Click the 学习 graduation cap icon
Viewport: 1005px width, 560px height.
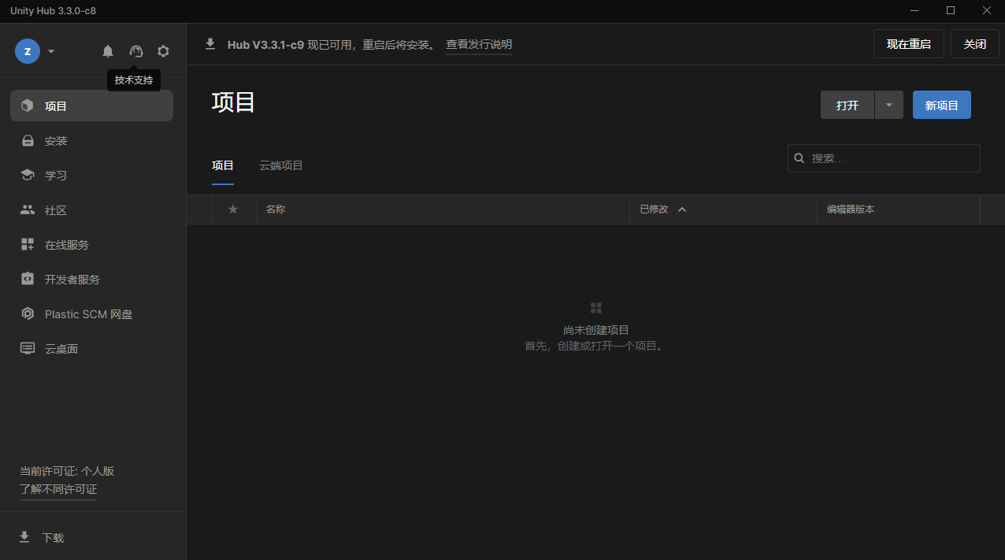pyautogui.click(x=28, y=175)
